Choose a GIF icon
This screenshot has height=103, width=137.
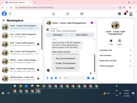60,78
